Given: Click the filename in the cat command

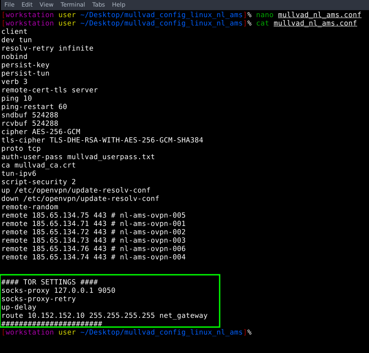Looking at the screenshot, I should [x=315, y=23].
